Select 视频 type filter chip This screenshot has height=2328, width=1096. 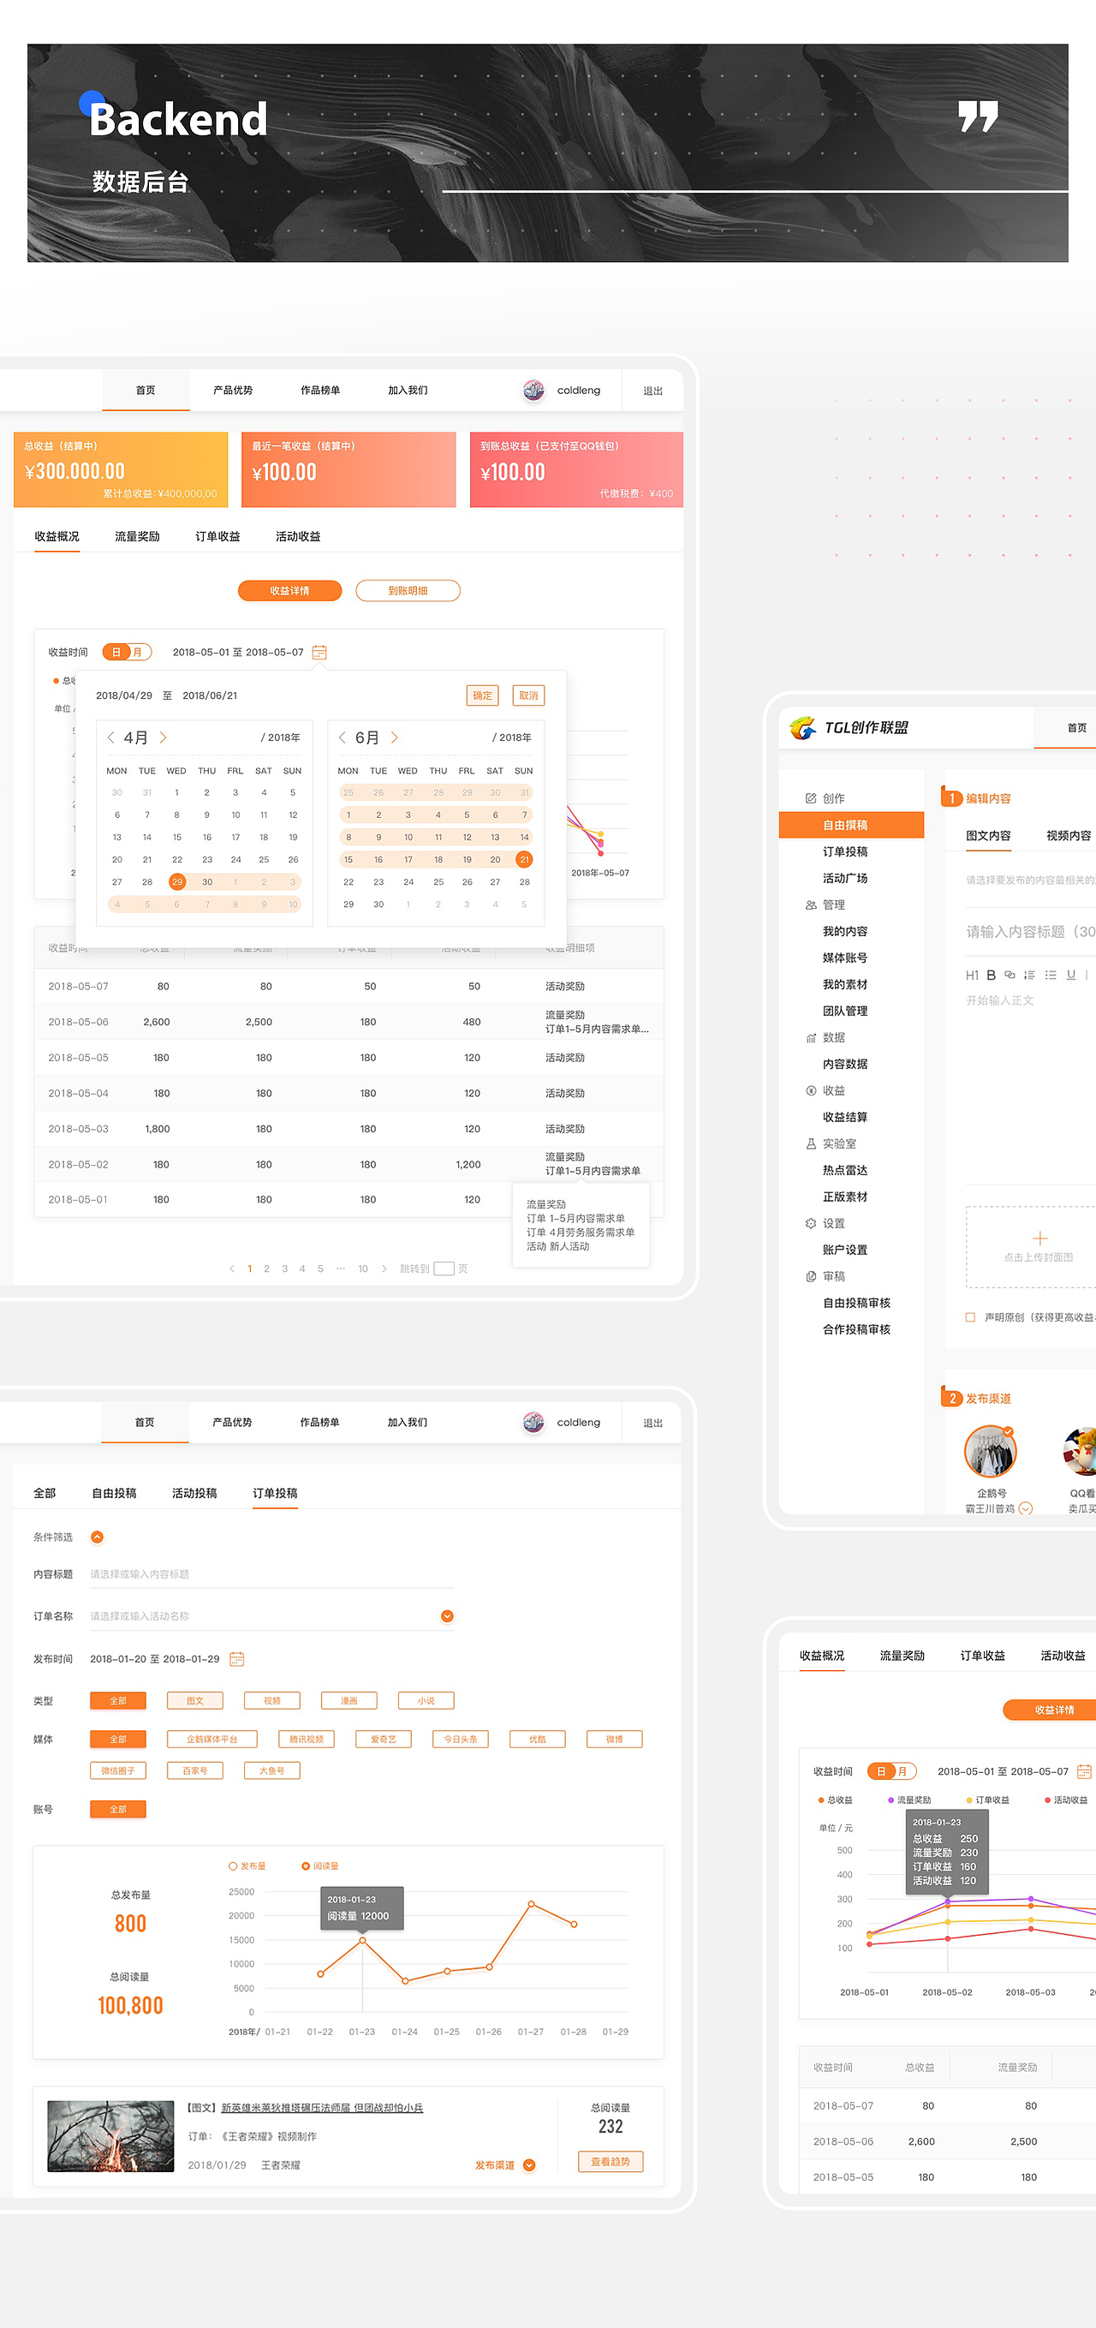pyautogui.click(x=272, y=1701)
